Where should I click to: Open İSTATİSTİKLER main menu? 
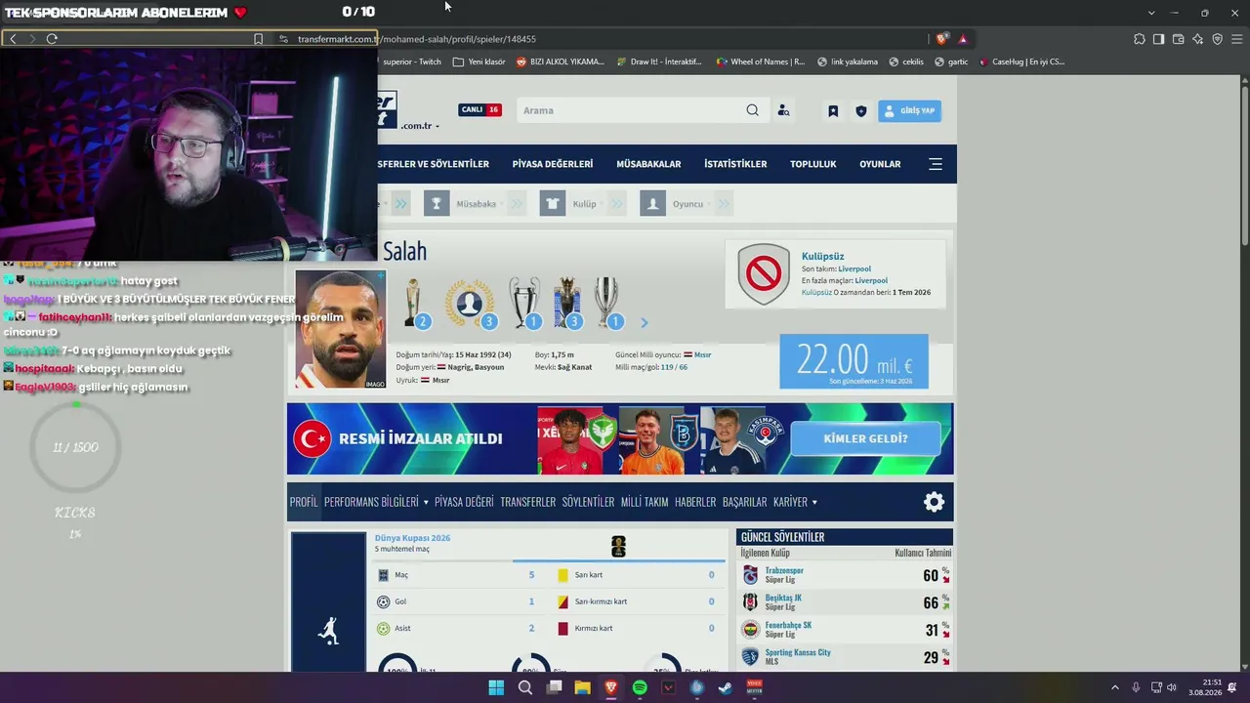pyautogui.click(x=735, y=164)
